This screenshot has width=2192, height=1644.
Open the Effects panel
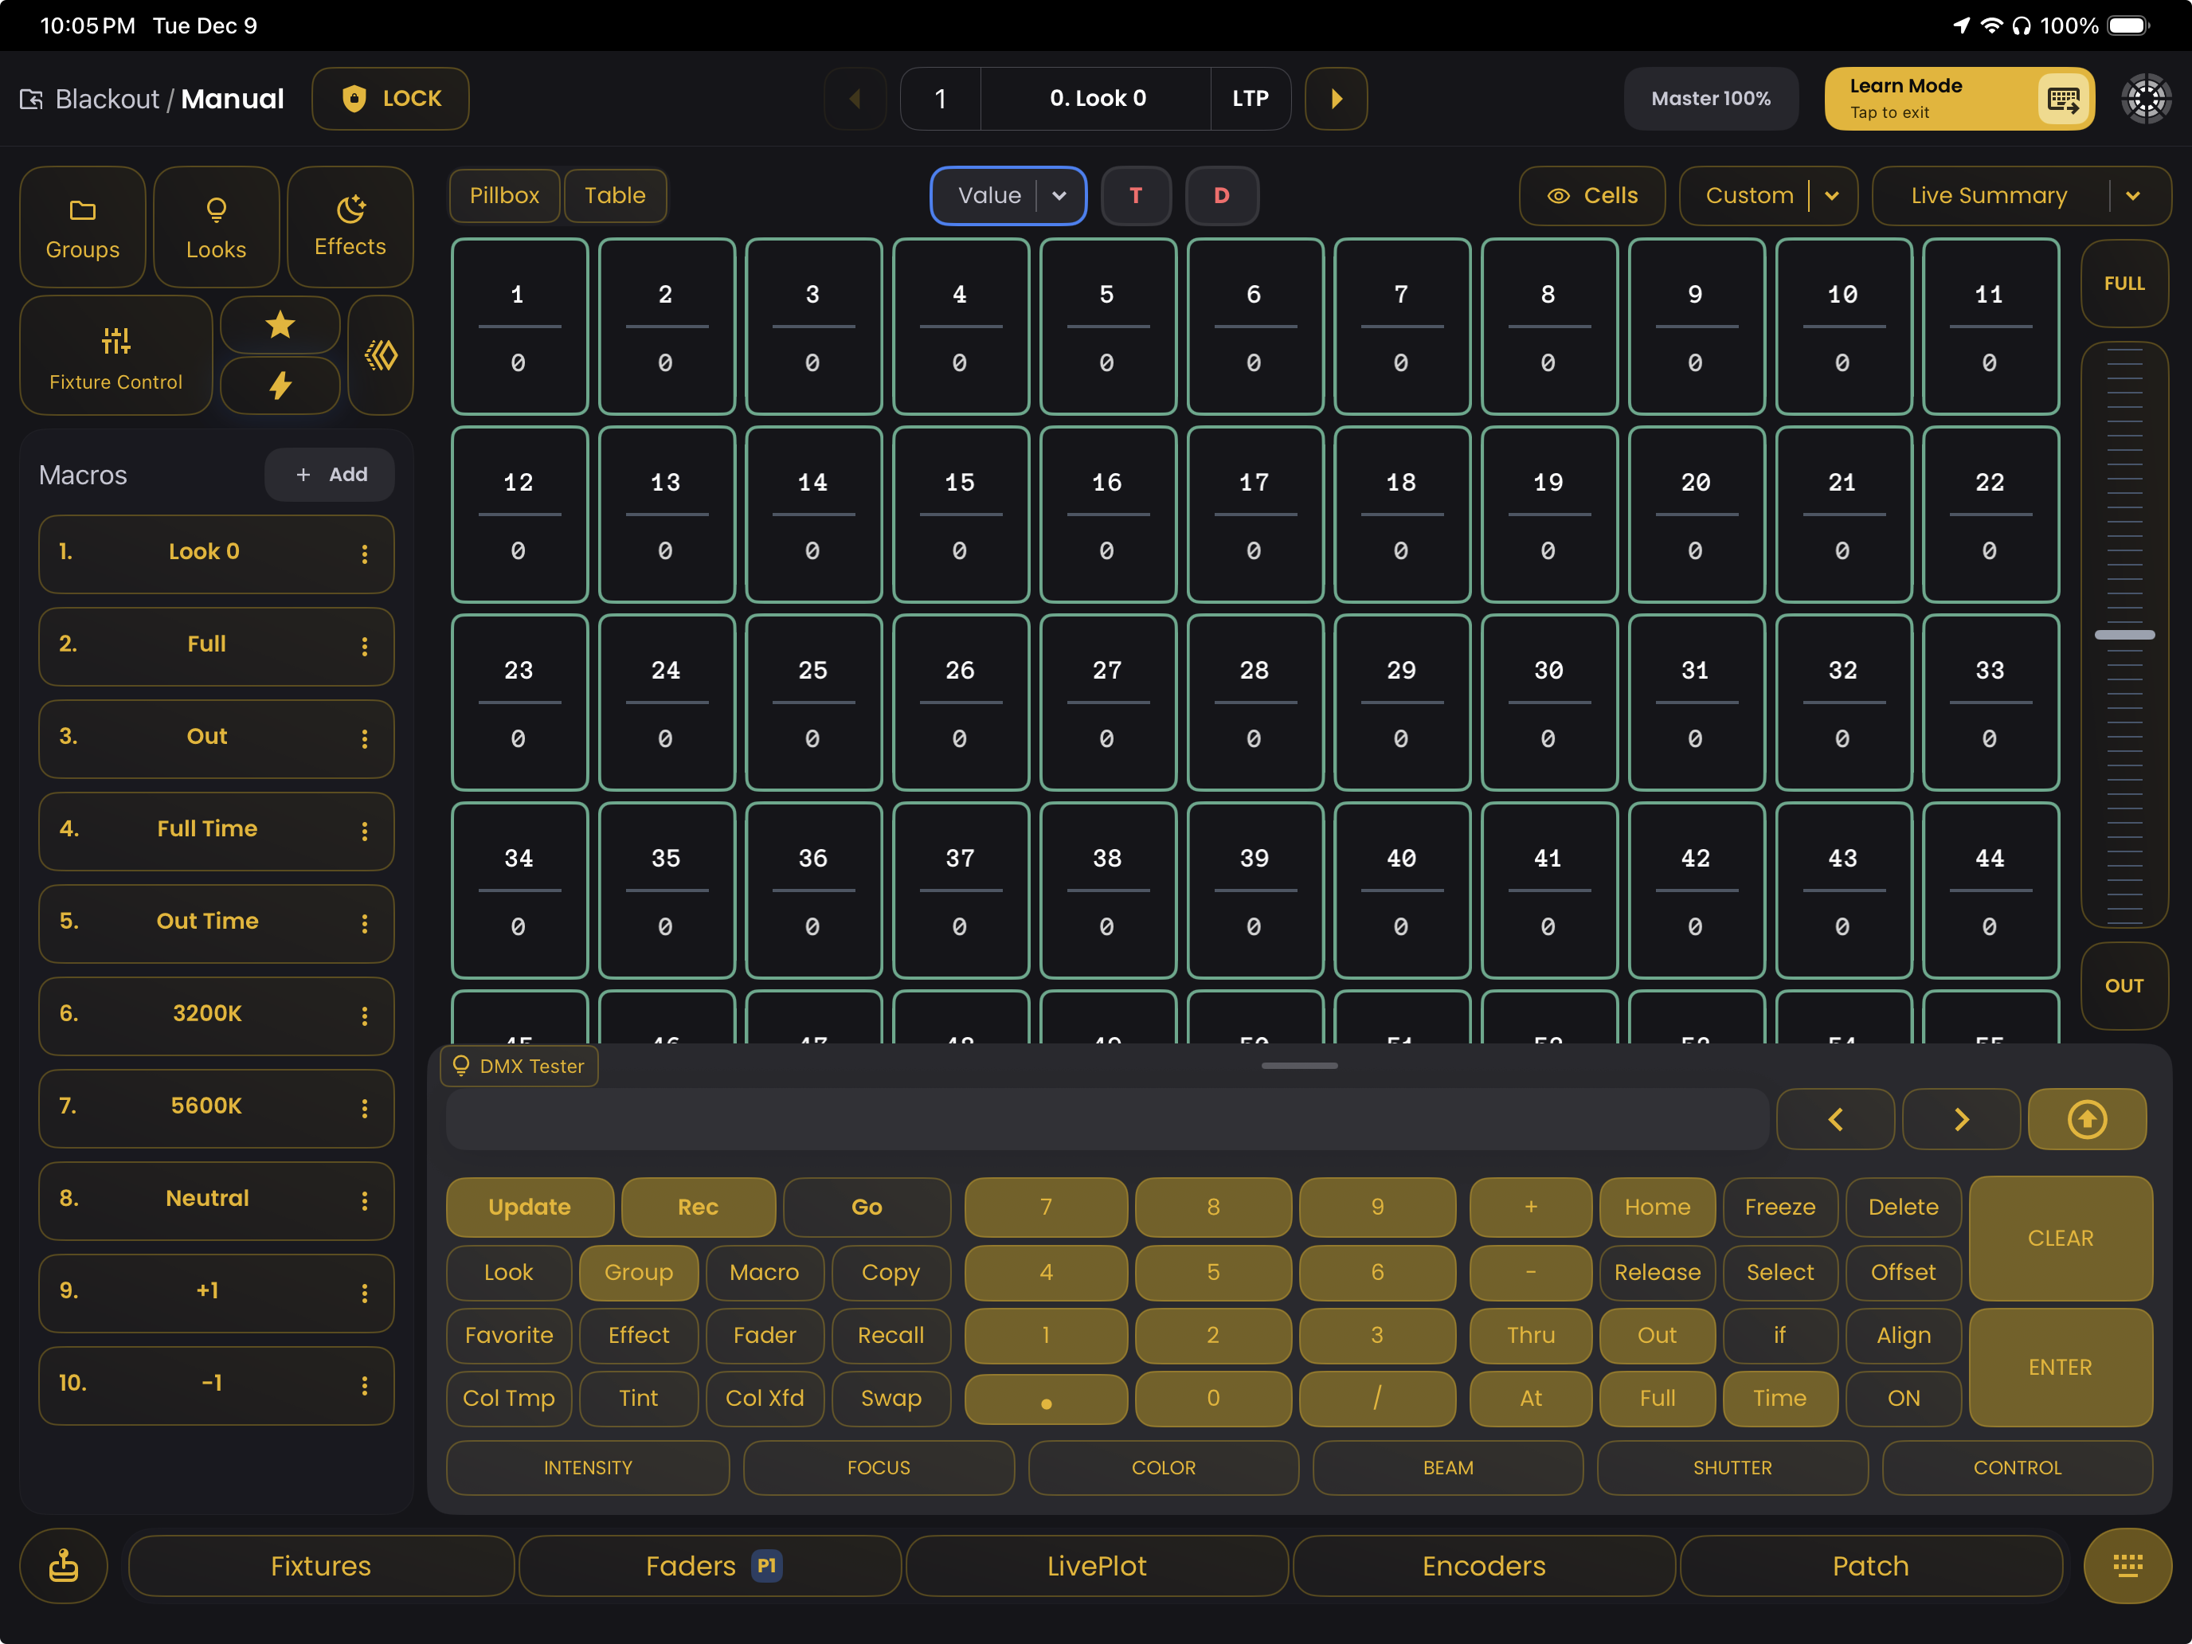point(350,227)
